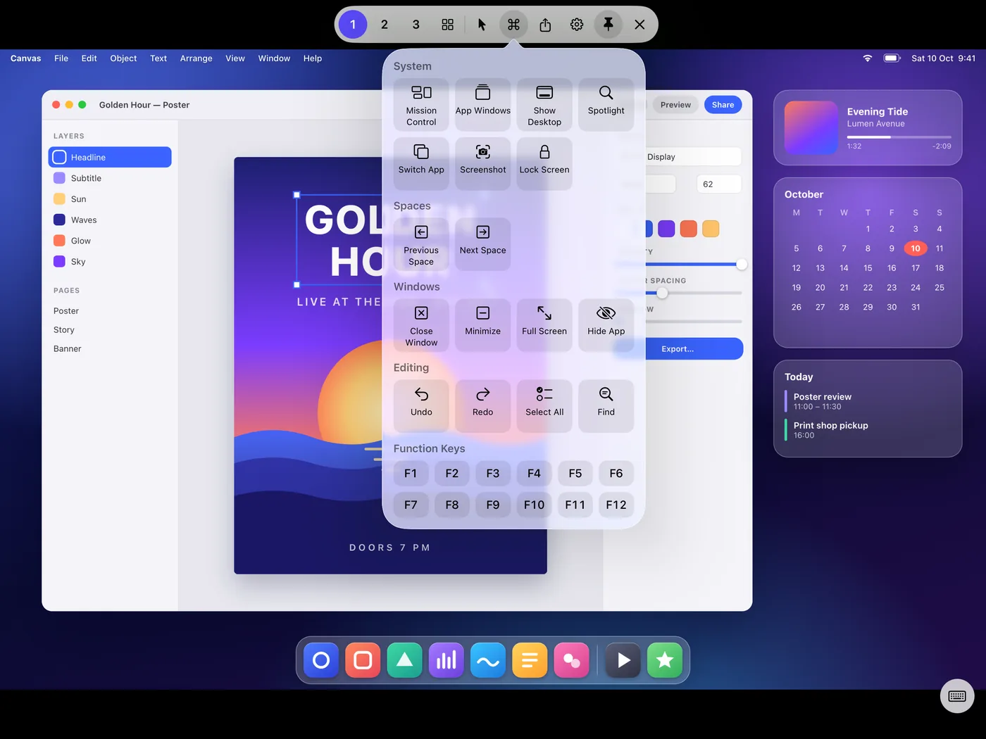Take a Screenshot from the panel
Image resolution: width=986 pixels, height=739 pixels.
coord(483,164)
